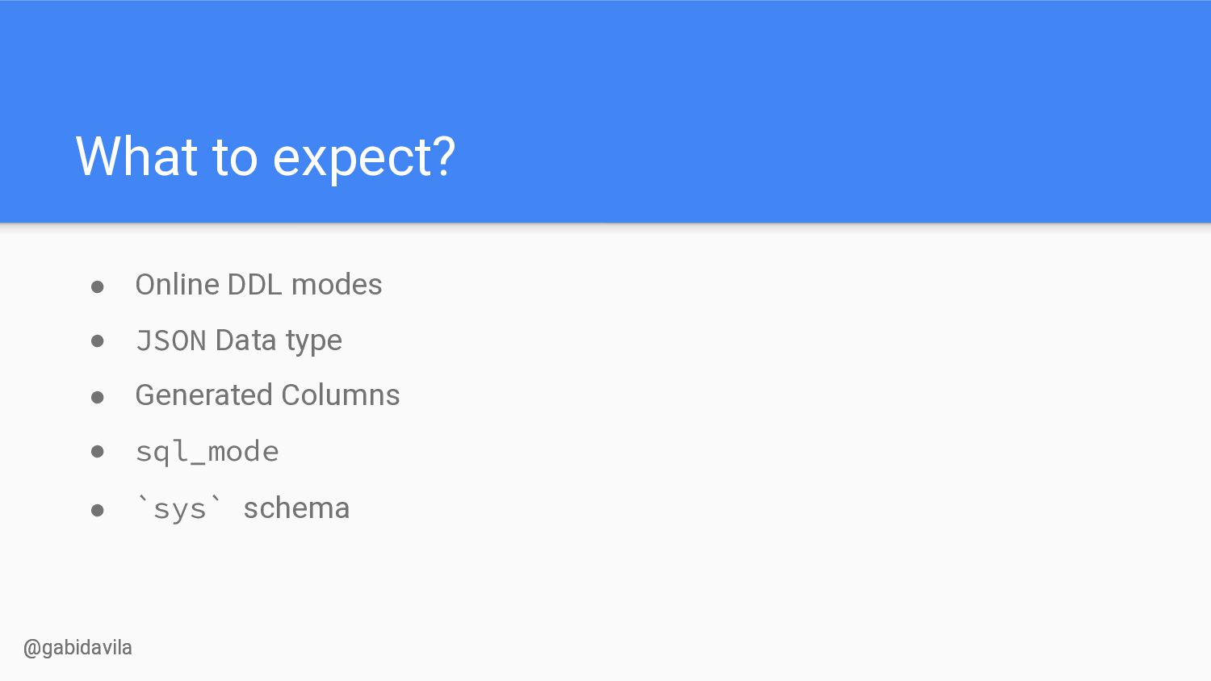Click the bullet dot before JSON Data type
Screen dimensions: 1211x681
pos(98,341)
